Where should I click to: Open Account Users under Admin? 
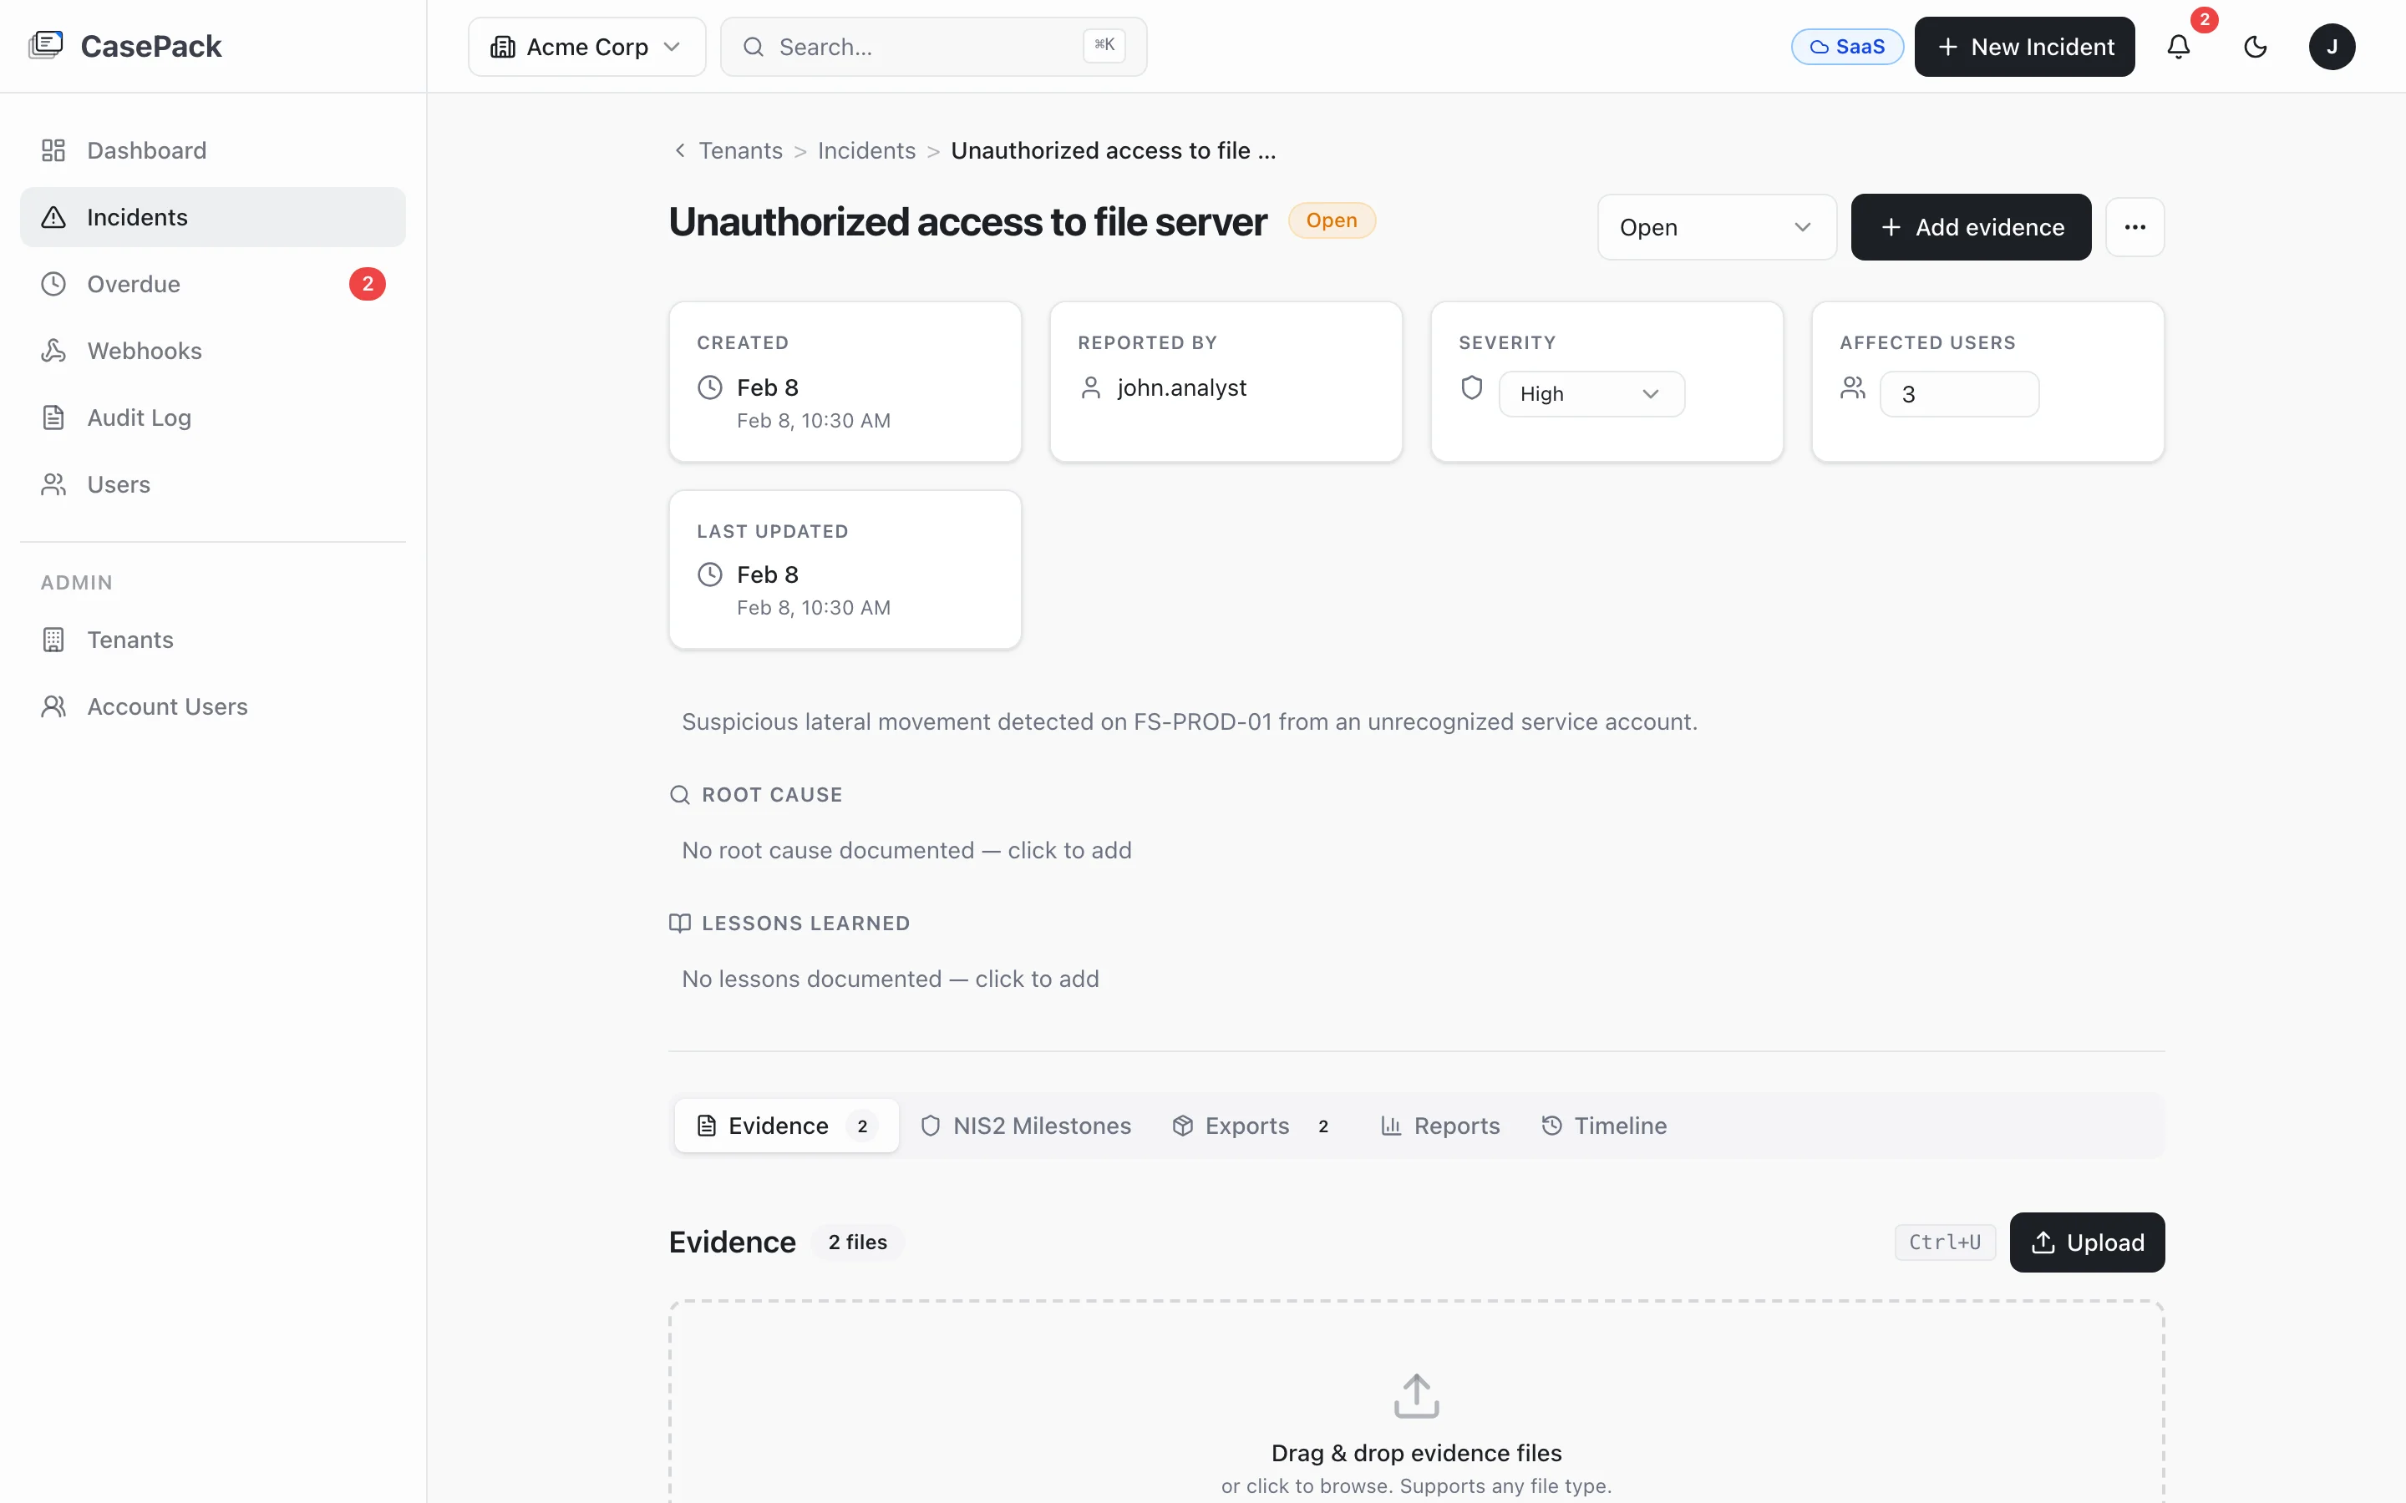pos(213,706)
